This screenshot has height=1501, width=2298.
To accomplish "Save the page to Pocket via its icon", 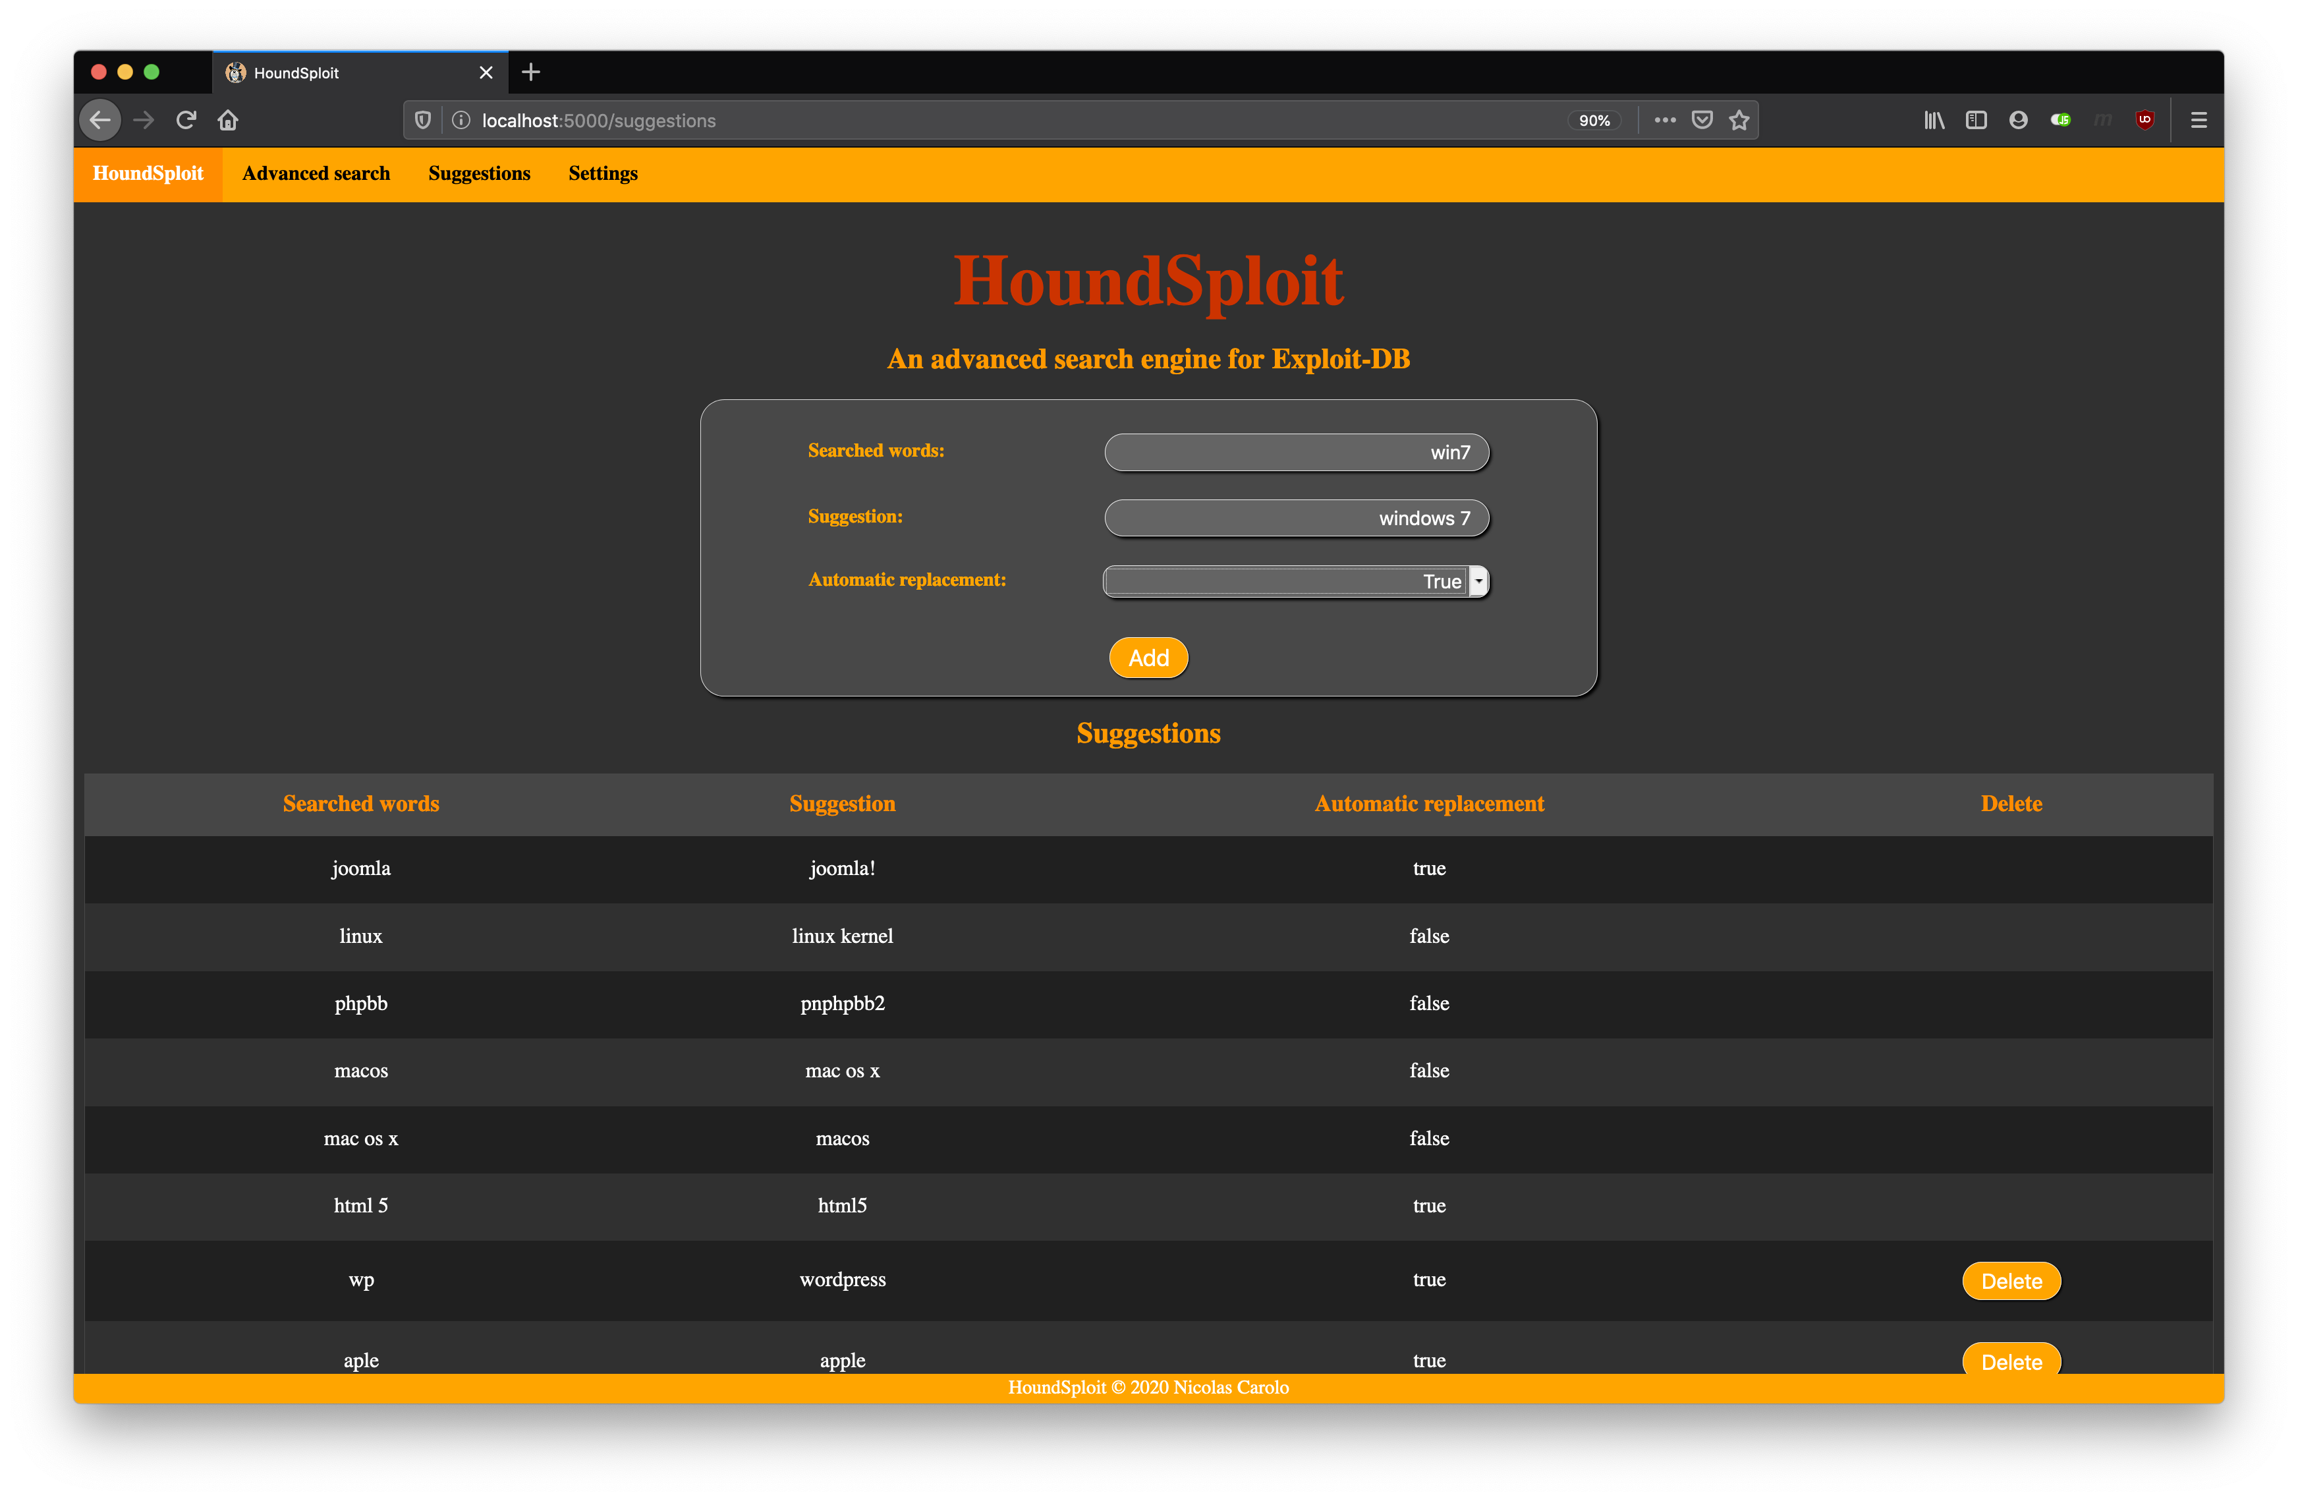I will coord(1702,120).
